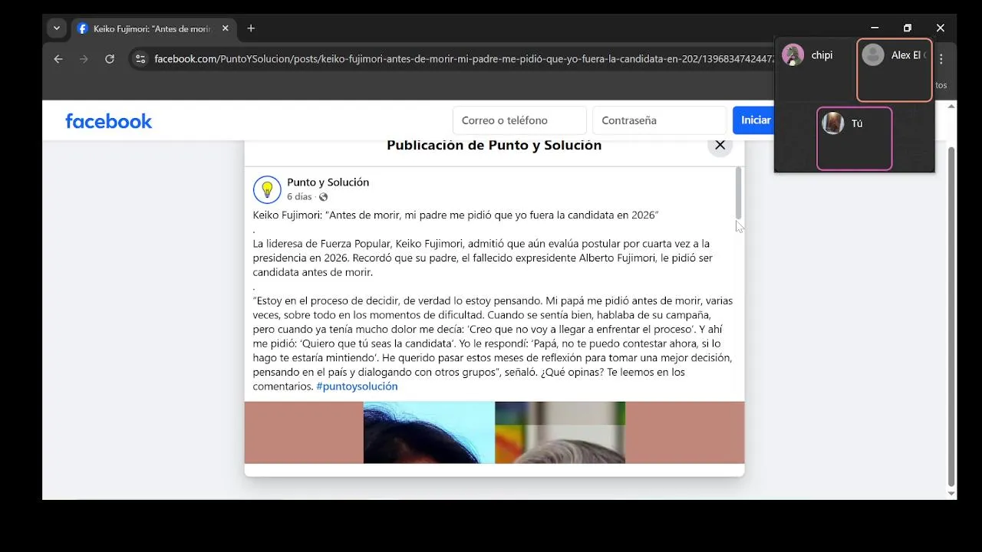Screen dimensions: 982x552
Task: Click the Publicación de Punto y Solución title
Action: (x=494, y=145)
